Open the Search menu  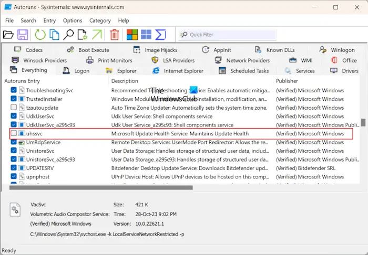click(x=28, y=20)
